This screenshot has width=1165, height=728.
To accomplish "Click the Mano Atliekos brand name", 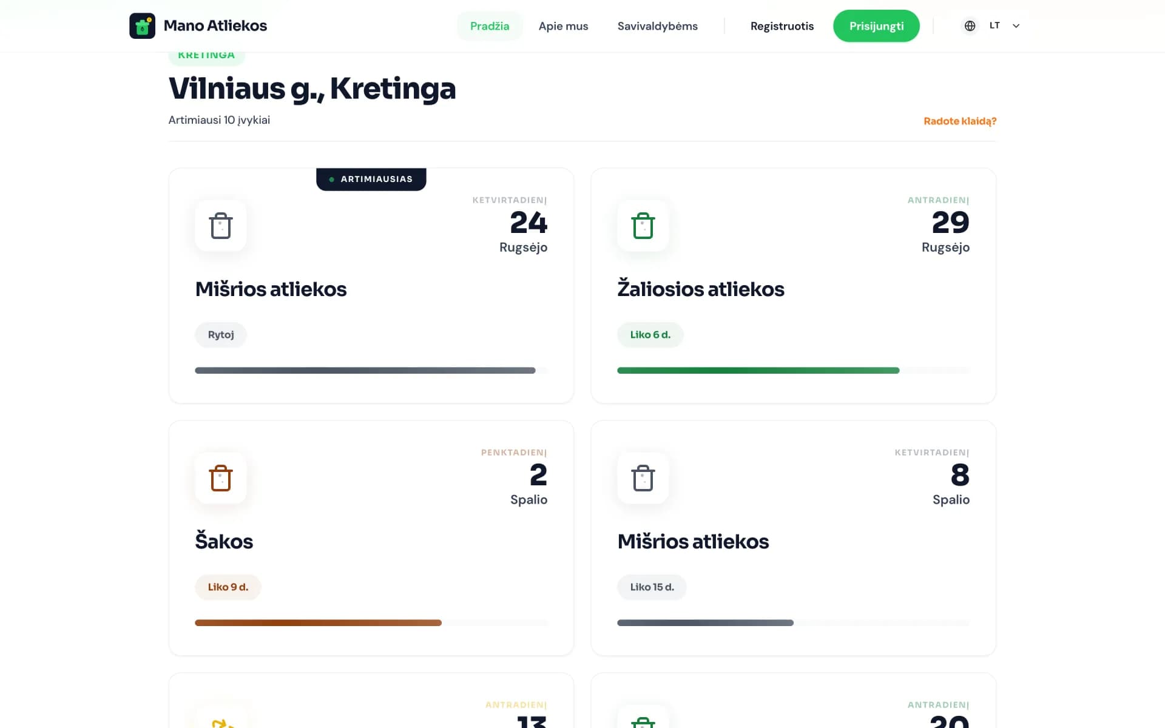I will tap(215, 25).
